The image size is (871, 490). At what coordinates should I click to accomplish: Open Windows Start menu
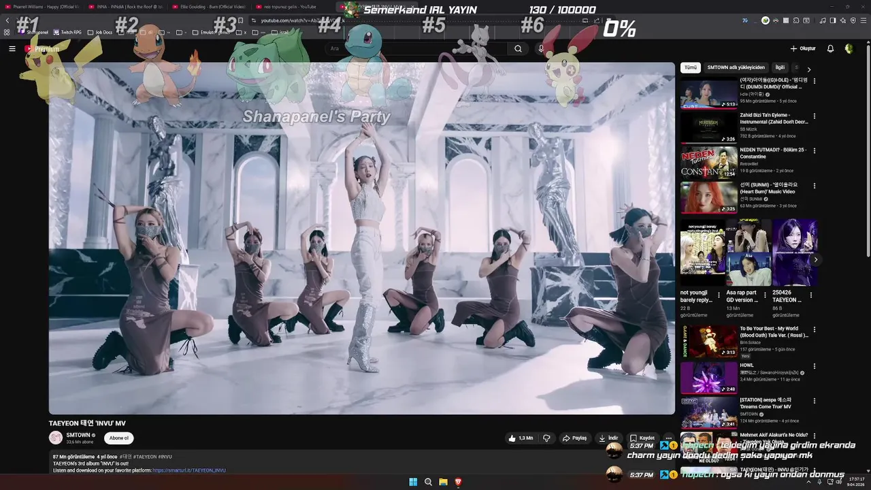[x=413, y=482]
